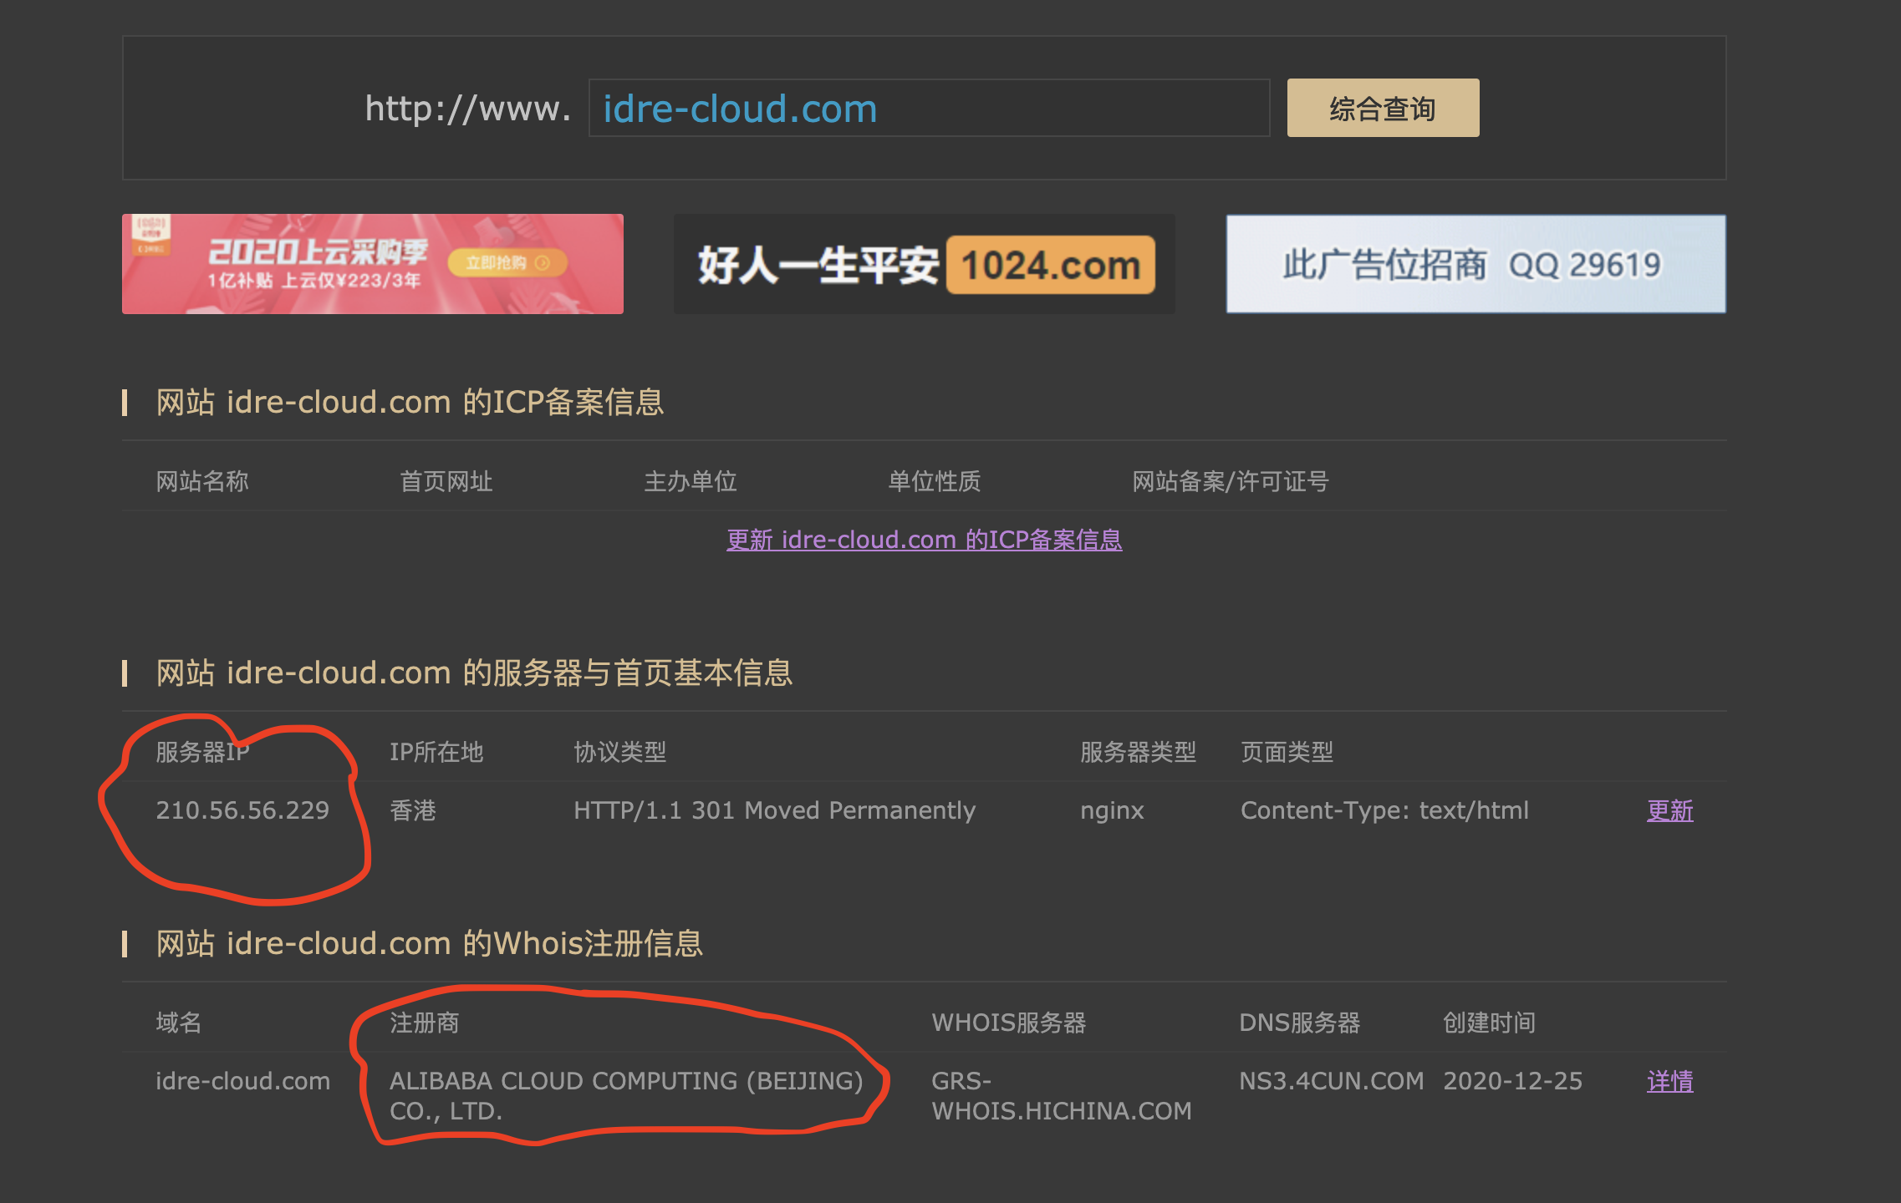Click the 更新 link in the server info row

tap(1669, 810)
